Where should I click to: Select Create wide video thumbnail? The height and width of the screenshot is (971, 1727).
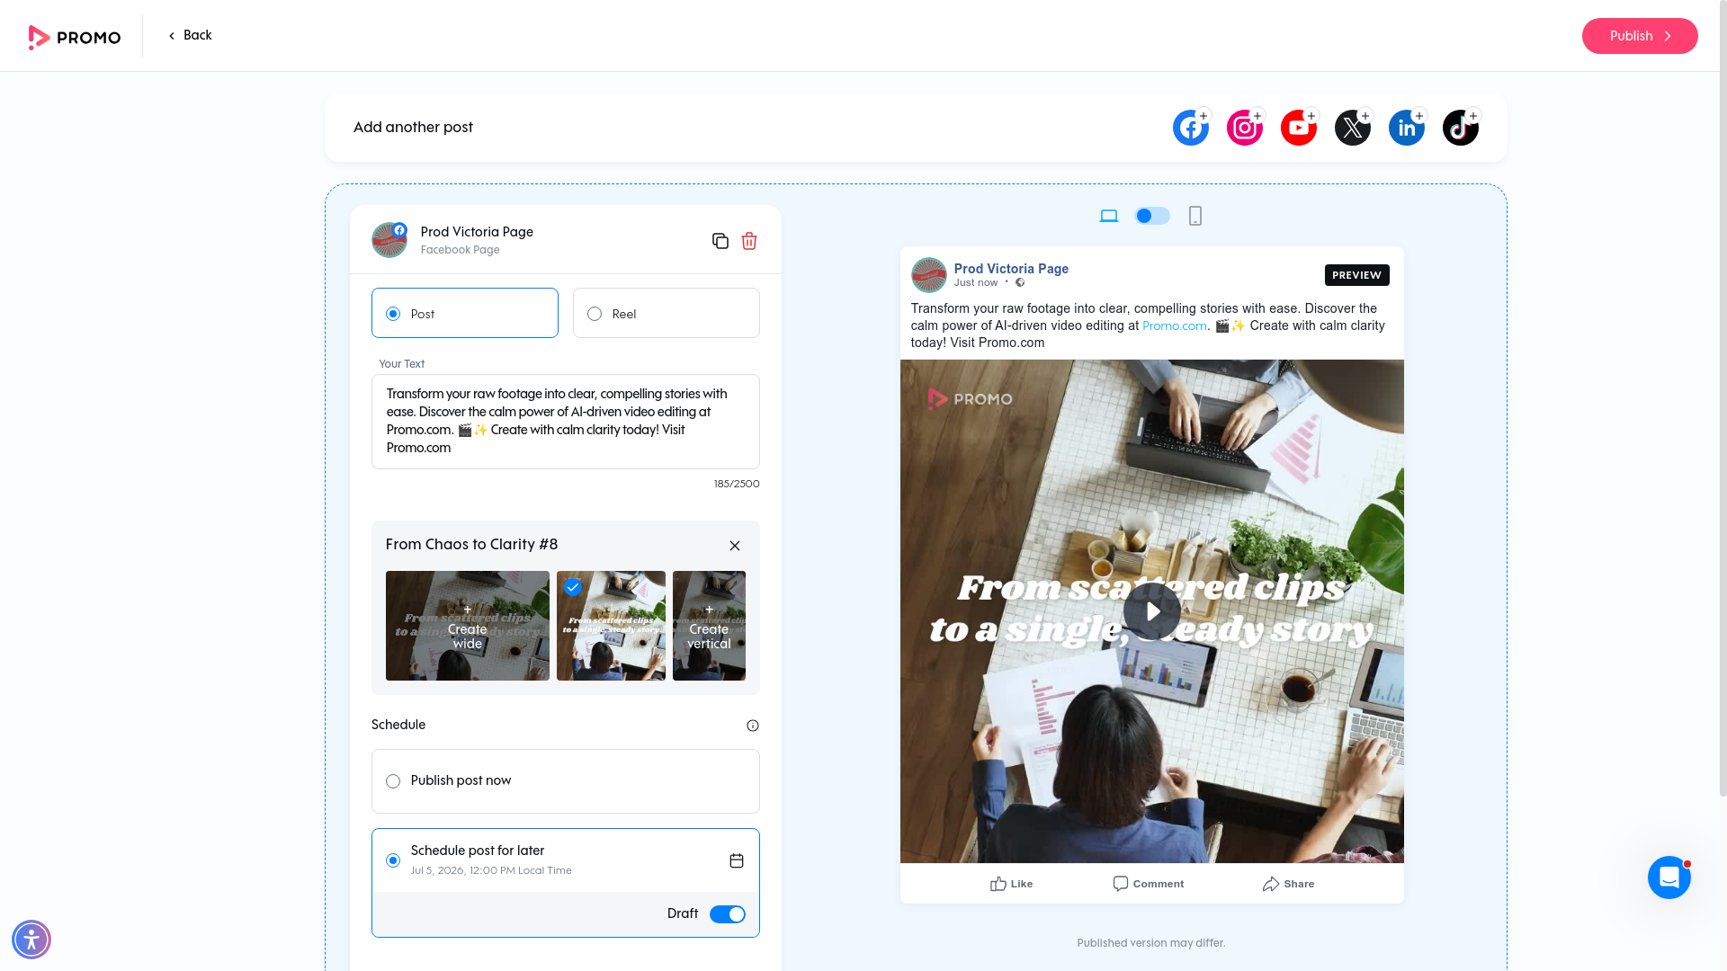[468, 626]
